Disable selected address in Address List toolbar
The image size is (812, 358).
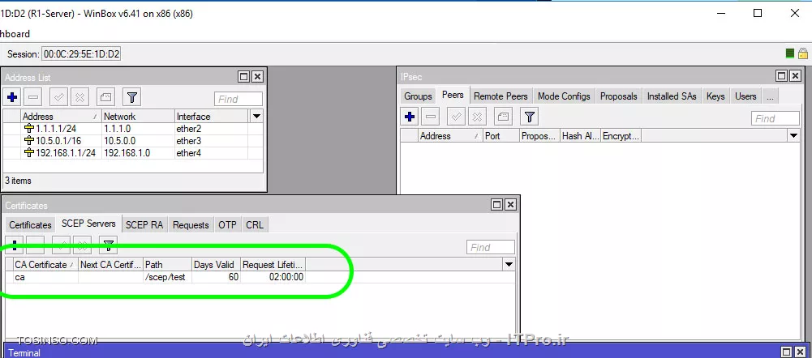pos(79,96)
